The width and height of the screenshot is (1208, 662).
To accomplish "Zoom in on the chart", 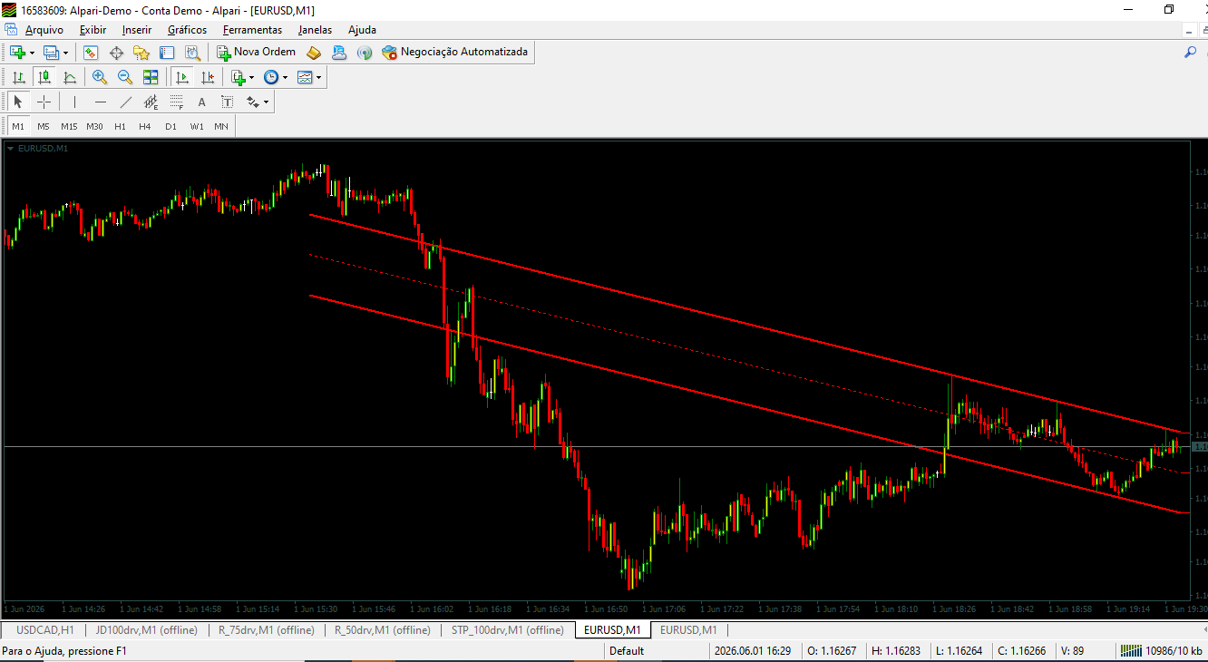I will click(100, 77).
